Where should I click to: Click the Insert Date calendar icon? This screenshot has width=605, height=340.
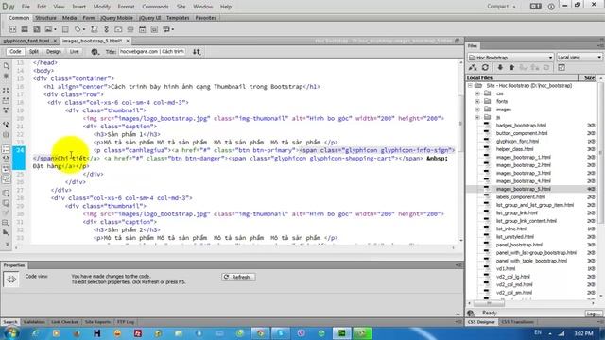click(x=143, y=29)
